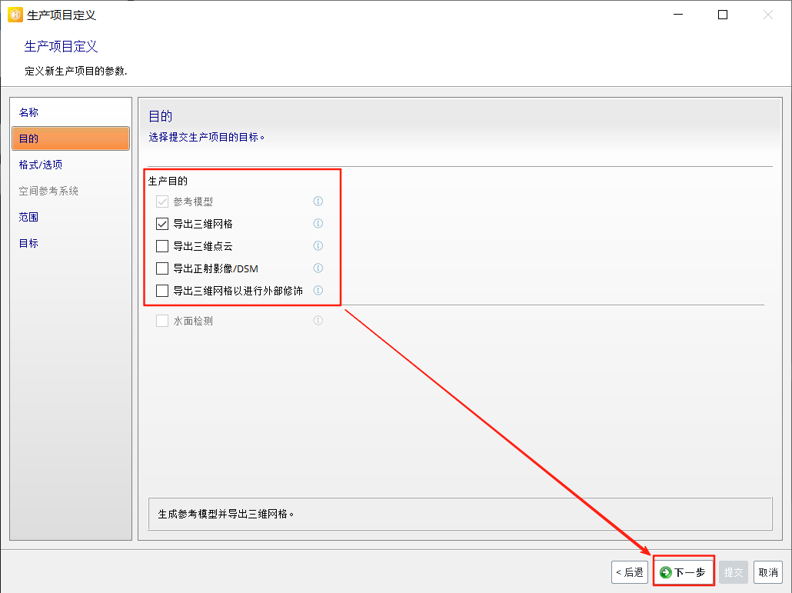Switch to the 范围 step
This screenshot has width=792, height=593.
click(x=29, y=217)
